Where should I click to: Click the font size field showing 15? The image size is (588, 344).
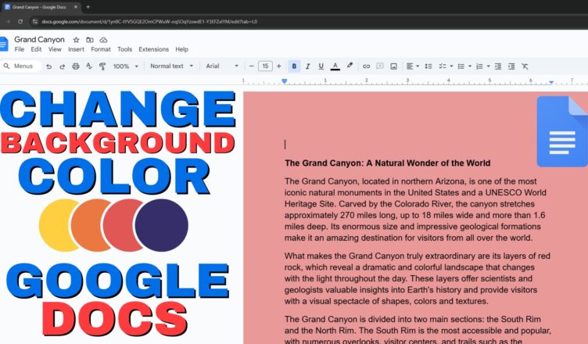click(265, 66)
